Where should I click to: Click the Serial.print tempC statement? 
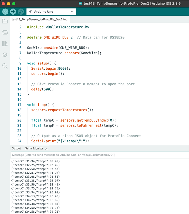click(x=60, y=141)
